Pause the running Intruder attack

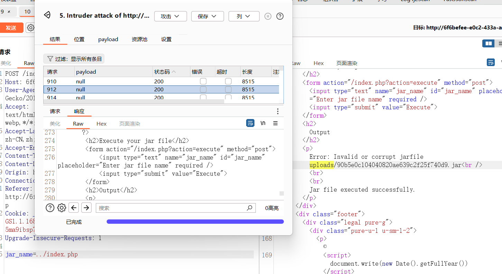(268, 16)
